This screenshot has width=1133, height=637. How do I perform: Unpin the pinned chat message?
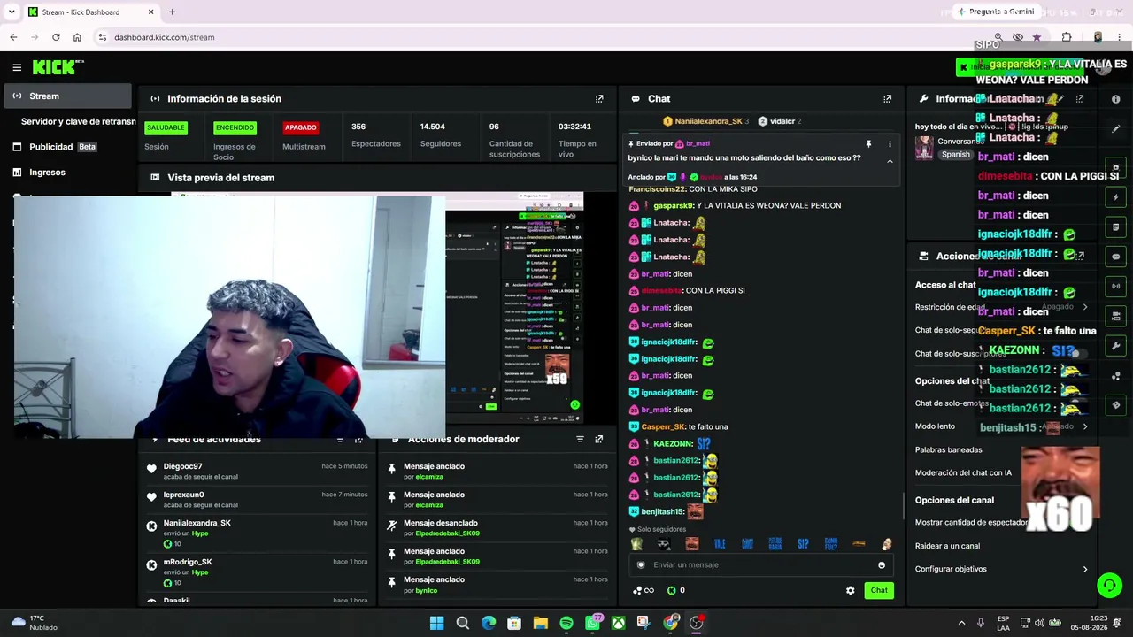click(x=868, y=143)
